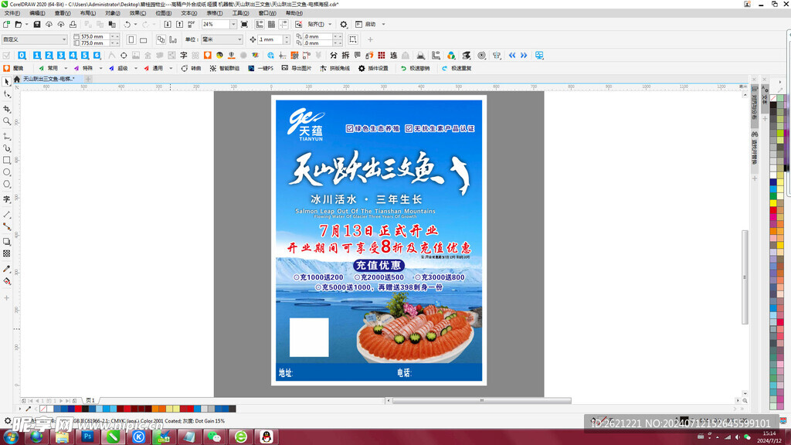The height and width of the screenshot is (445, 791).
Task: Click the 页1 page tab
Action: [90, 401]
